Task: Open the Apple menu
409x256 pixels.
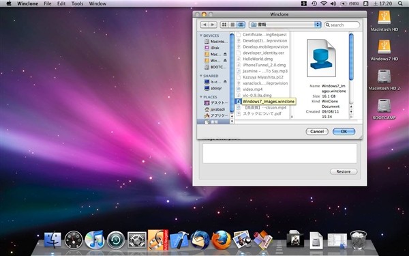Action: click(x=9, y=3)
